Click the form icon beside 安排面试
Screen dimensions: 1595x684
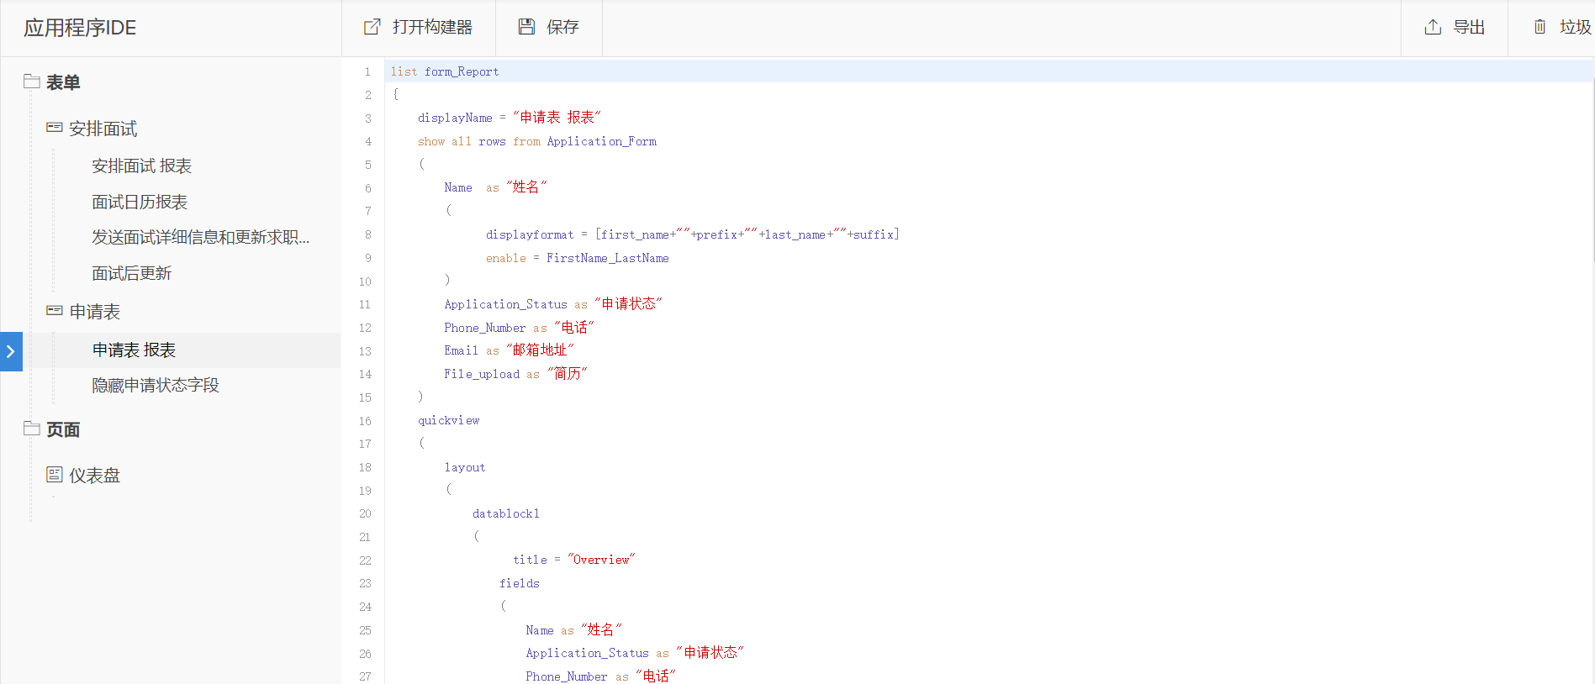coord(55,128)
